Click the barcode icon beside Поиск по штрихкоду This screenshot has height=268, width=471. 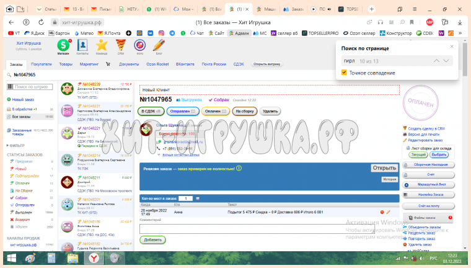(10, 87)
